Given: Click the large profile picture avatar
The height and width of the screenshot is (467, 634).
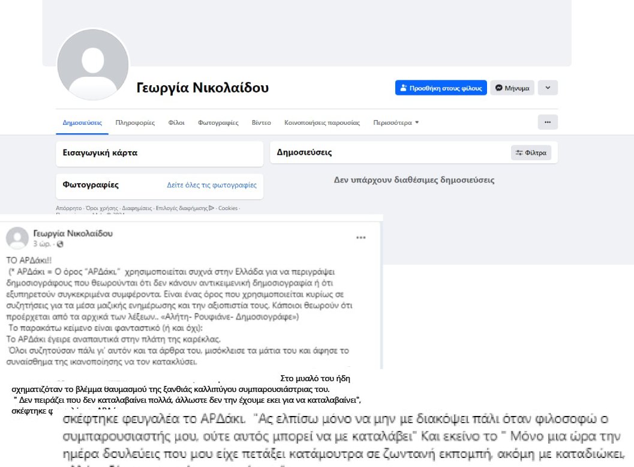Looking at the screenshot, I should pos(92,65).
